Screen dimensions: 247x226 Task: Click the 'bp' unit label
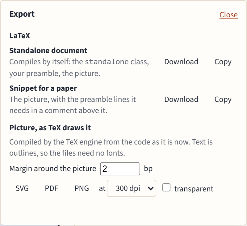pos(148,169)
